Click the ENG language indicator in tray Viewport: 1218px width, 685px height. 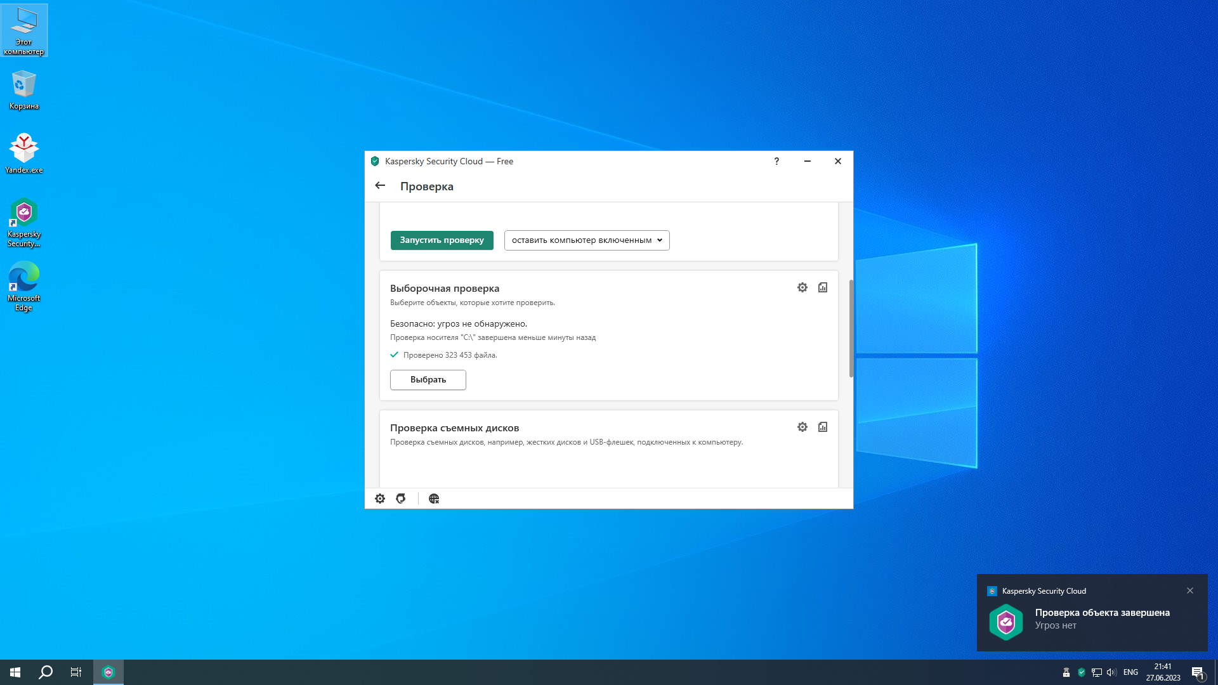1130,672
